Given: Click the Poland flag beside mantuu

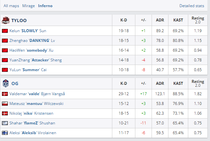Looking at the screenshot, I should click(5, 104).
